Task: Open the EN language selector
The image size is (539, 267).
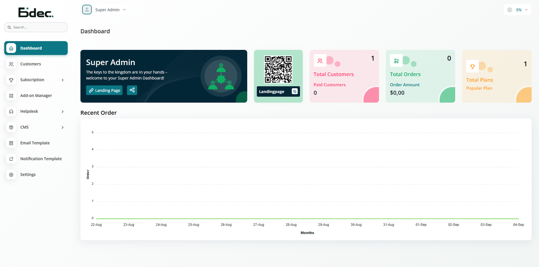Action: 517,10
